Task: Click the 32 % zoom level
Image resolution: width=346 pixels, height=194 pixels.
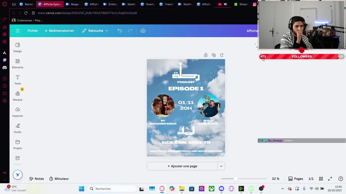Action: [276, 179]
